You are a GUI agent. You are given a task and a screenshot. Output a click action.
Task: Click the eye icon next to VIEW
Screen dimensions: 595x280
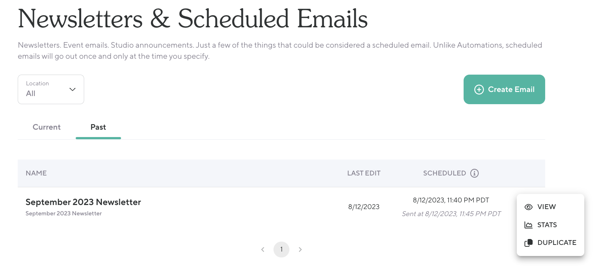(x=529, y=207)
